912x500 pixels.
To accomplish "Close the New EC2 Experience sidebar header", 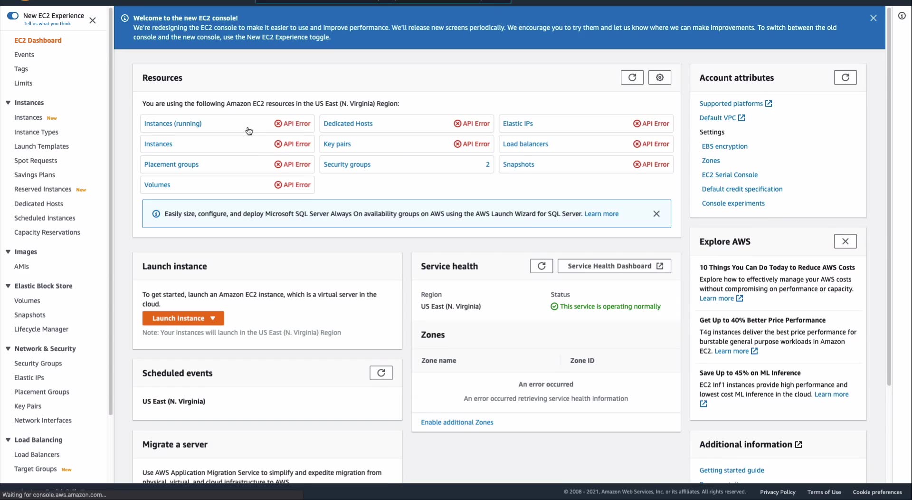I will [x=93, y=20].
